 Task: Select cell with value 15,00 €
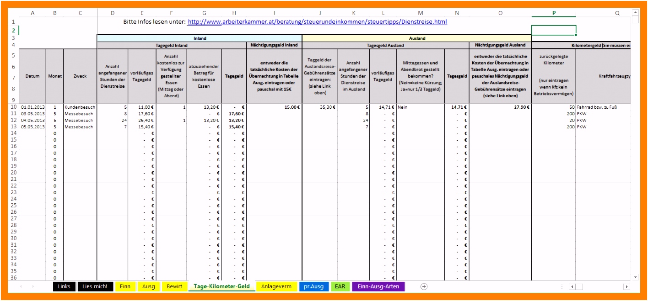click(274, 107)
